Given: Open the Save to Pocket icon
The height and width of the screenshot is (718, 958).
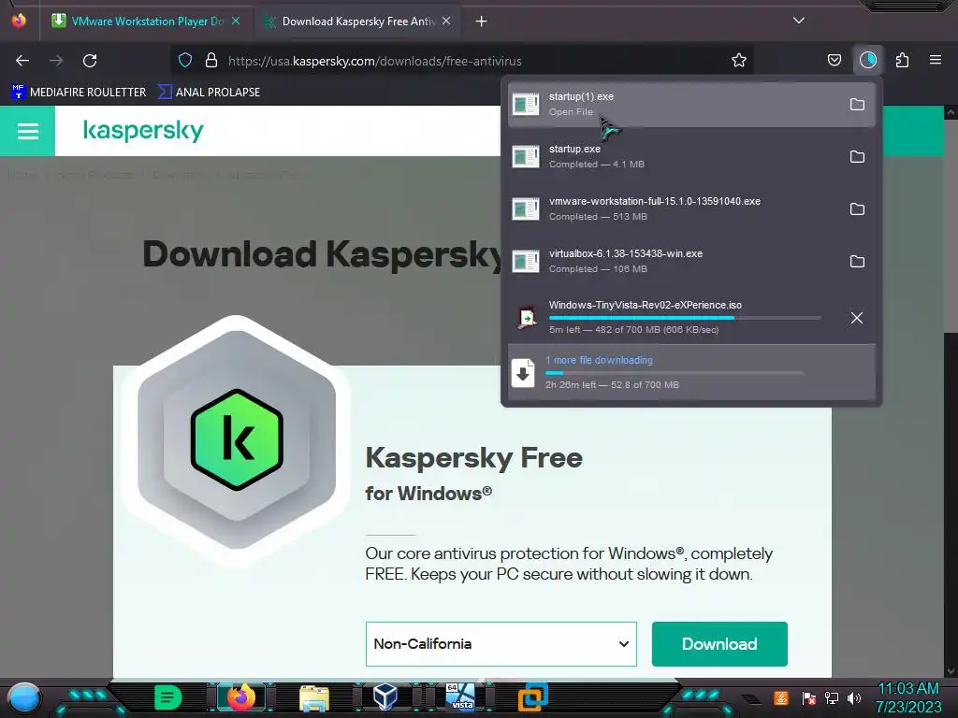Looking at the screenshot, I should coord(834,60).
